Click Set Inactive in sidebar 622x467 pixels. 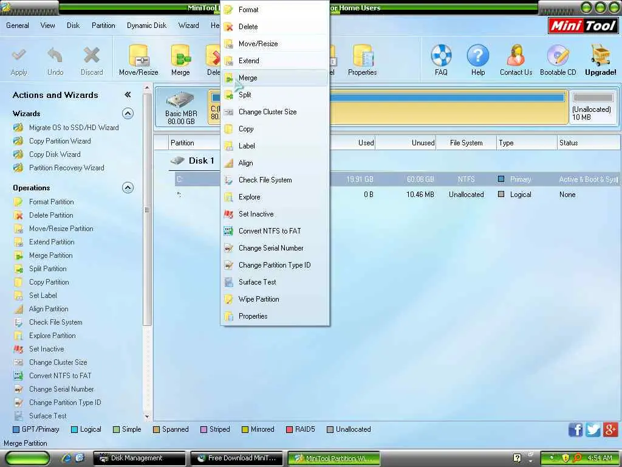click(x=46, y=349)
